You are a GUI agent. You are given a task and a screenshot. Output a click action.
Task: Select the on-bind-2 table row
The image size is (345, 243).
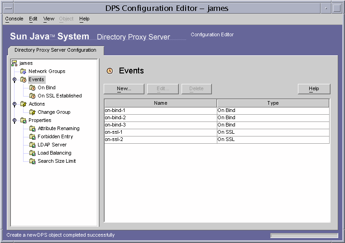217,118
